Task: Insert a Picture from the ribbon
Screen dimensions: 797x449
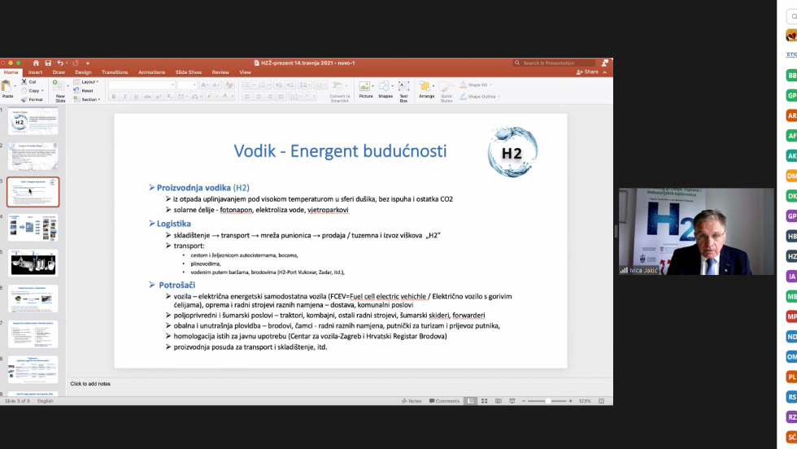Action: point(365,89)
